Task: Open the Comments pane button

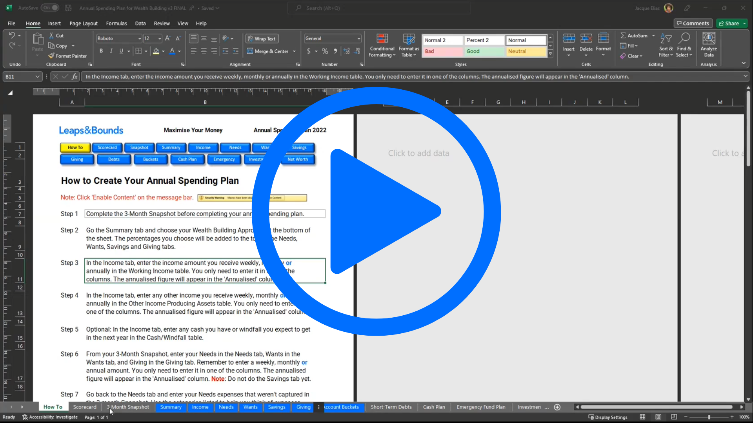Action: 693,23
